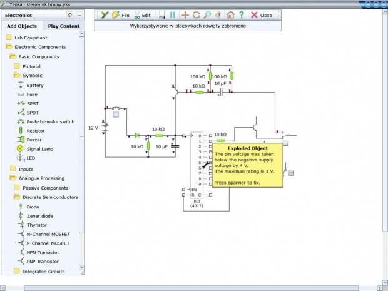Switch to the Add Objects tab
The height and width of the screenshot is (291, 388).
point(22,26)
